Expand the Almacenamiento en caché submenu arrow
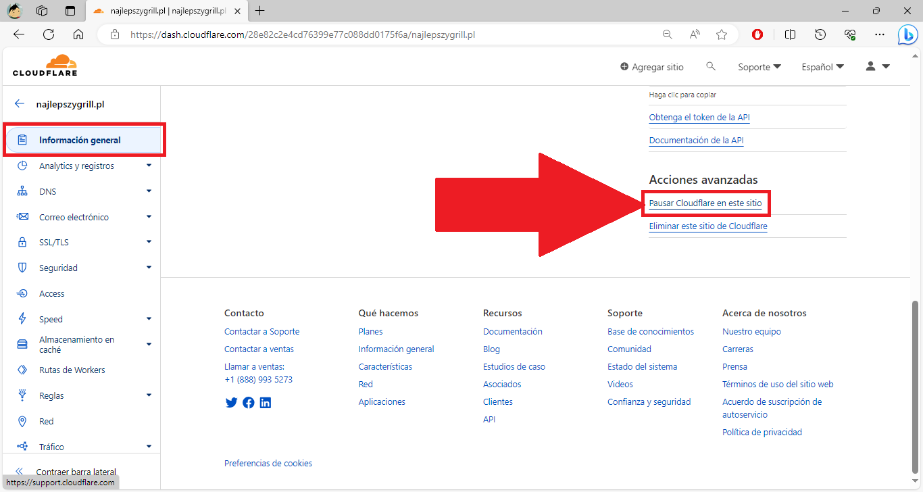The height and width of the screenshot is (492, 923). point(149,345)
